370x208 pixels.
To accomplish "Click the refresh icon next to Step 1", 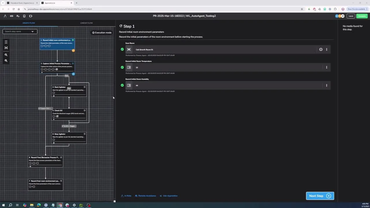I will [x=121, y=26].
